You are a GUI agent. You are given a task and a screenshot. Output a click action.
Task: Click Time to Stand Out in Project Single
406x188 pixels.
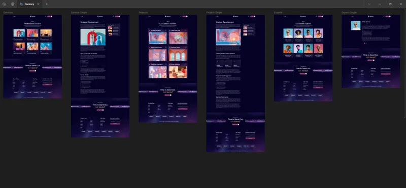click(x=235, y=119)
